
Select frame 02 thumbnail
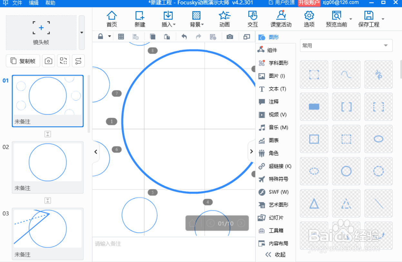click(x=48, y=162)
